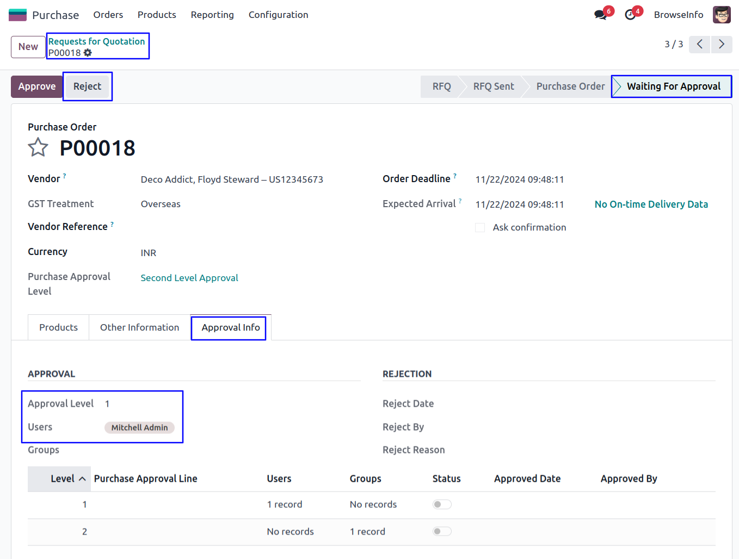Open the activities clock icon
Screen dimensions: 739x559
click(x=630, y=15)
